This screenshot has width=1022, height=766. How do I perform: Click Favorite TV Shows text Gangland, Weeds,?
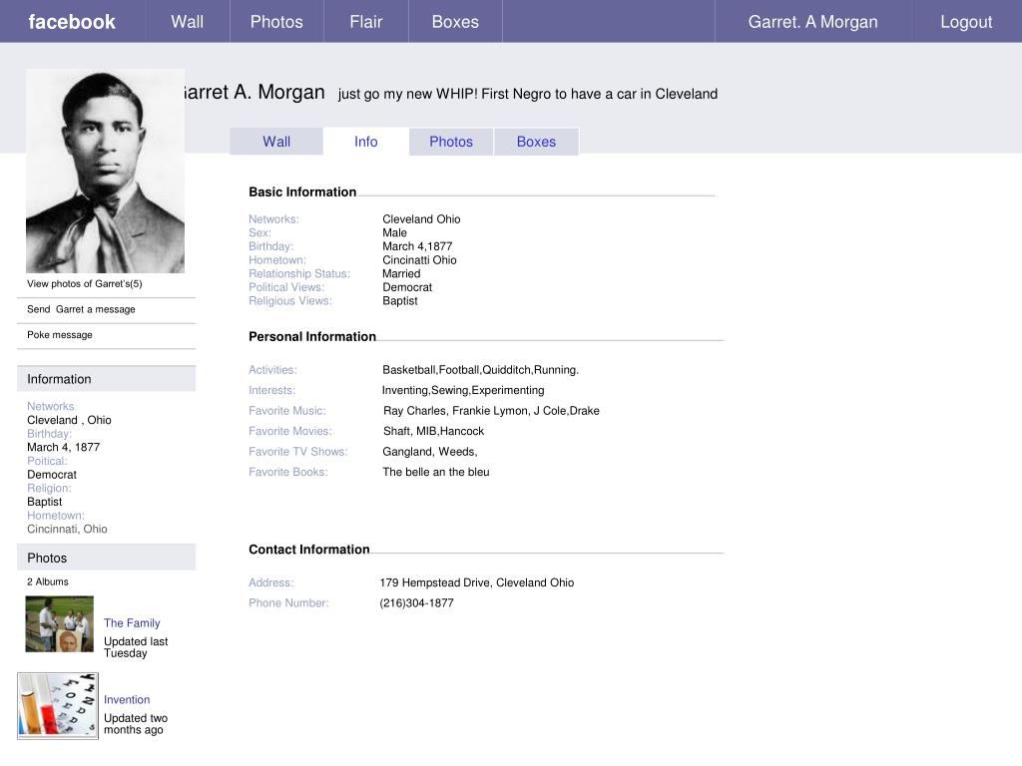(x=429, y=452)
